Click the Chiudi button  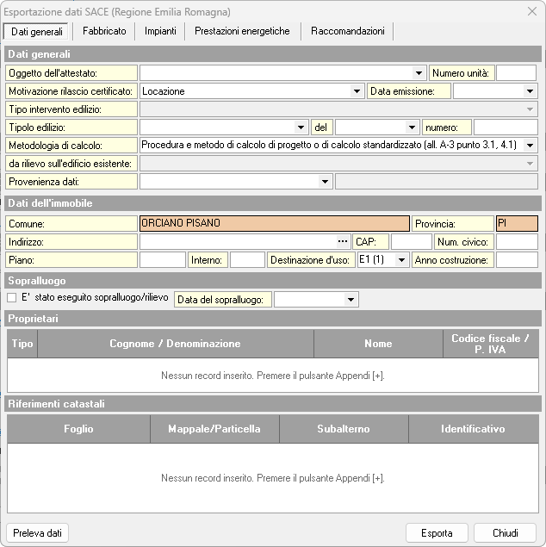click(505, 533)
